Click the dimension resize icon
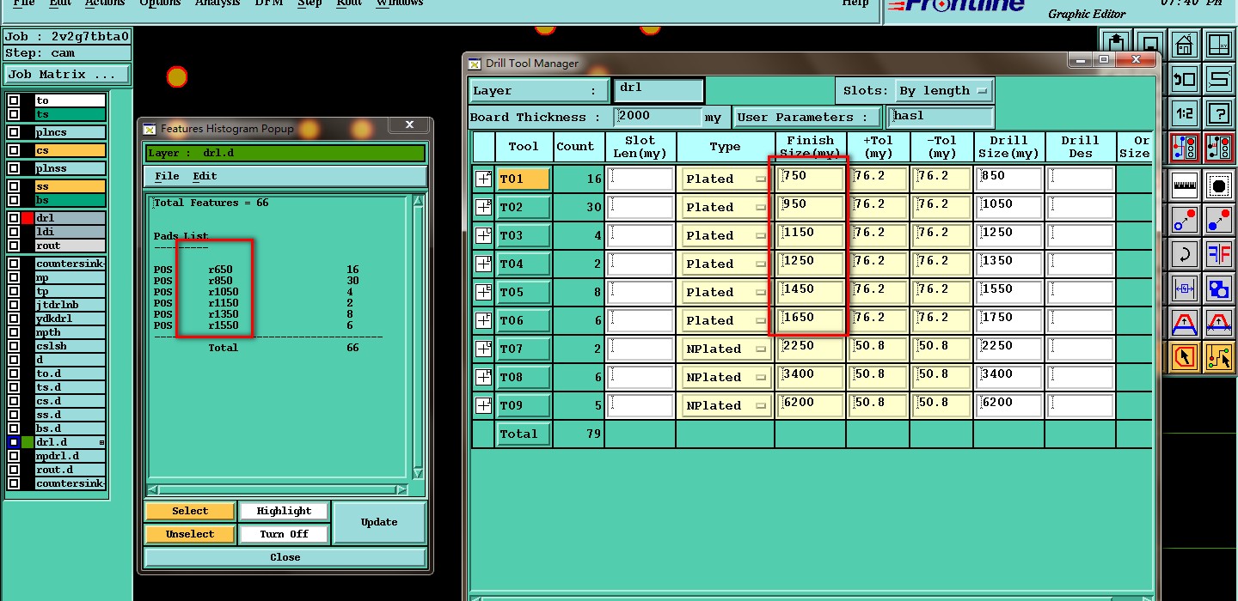 [1184, 288]
